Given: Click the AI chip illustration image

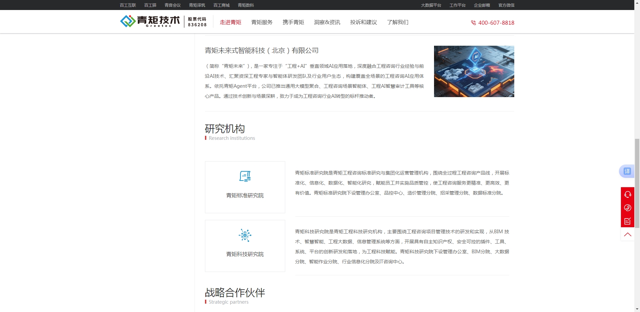Looking at the screenshot, I should 474,71.
